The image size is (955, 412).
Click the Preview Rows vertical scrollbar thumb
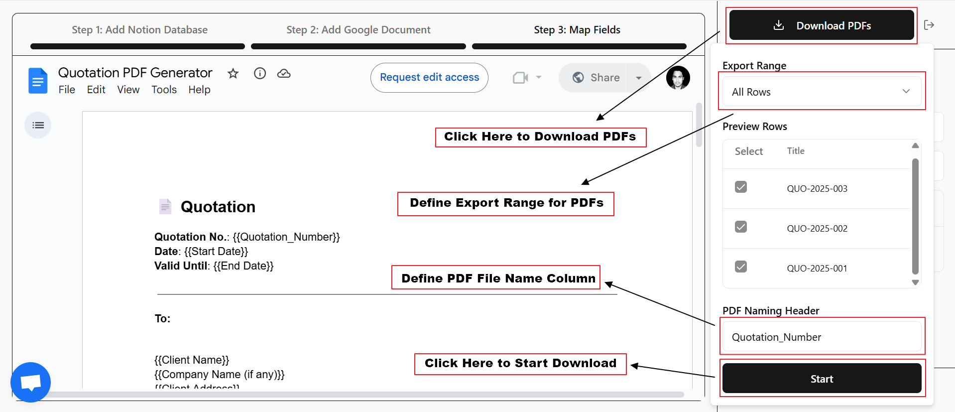coord(915,216)
